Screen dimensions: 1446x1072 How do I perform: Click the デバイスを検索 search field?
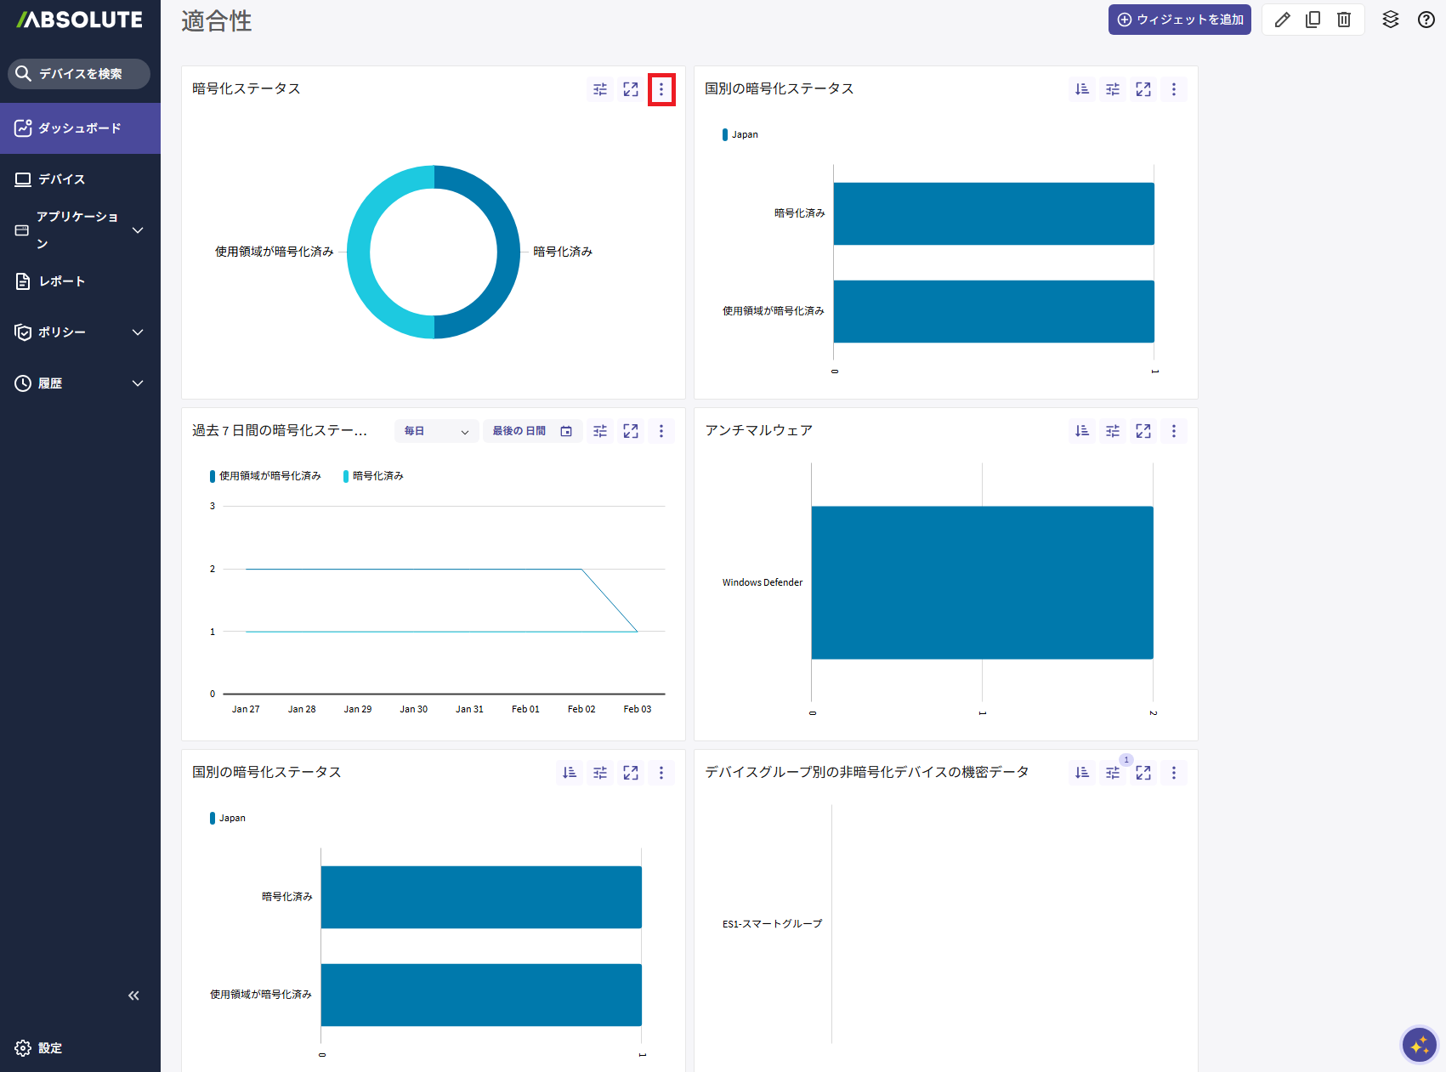79,74
